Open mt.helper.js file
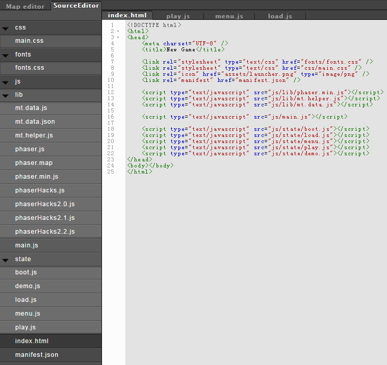 click(x=50, y=135)
